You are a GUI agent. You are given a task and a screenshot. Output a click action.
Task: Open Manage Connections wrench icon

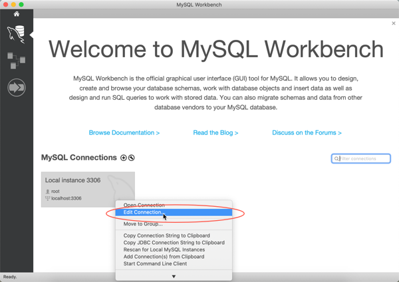point(131,158)
